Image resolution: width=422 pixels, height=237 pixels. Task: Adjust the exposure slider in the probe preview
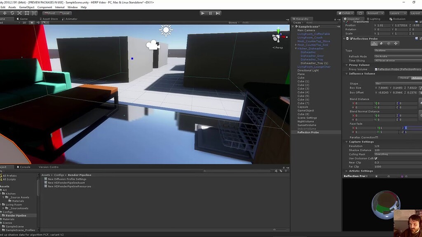tap(389, 176)
